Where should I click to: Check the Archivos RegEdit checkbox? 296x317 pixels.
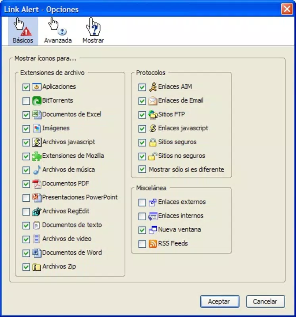click(x=26, y=212)
